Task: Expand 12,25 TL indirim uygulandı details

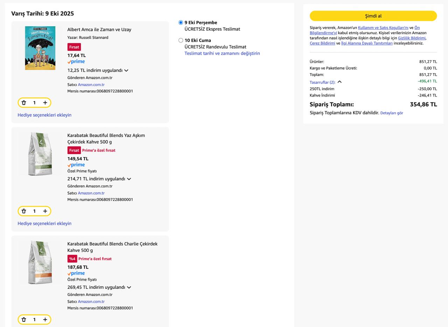Action: (126, 70)
